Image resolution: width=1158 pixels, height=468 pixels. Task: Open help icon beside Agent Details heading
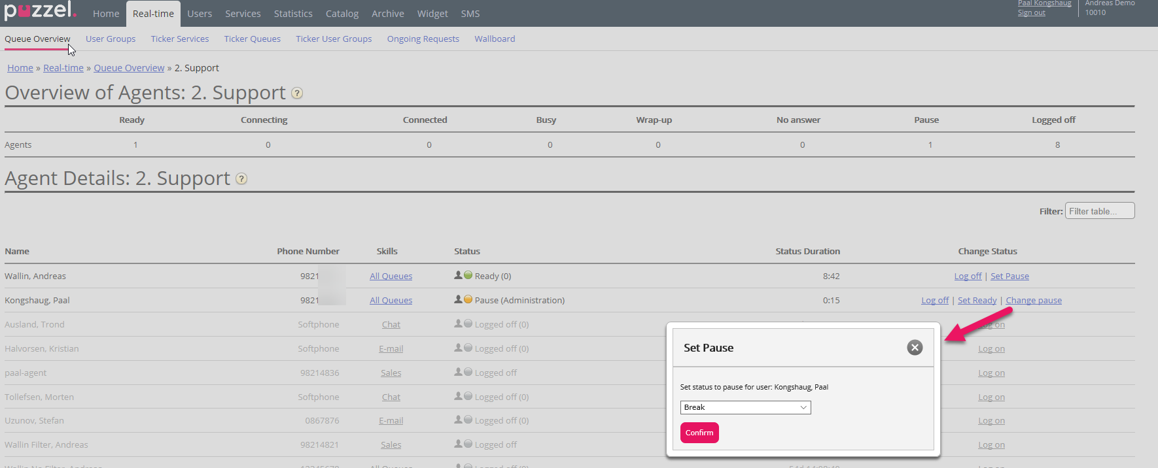click(x=241, y=179)
